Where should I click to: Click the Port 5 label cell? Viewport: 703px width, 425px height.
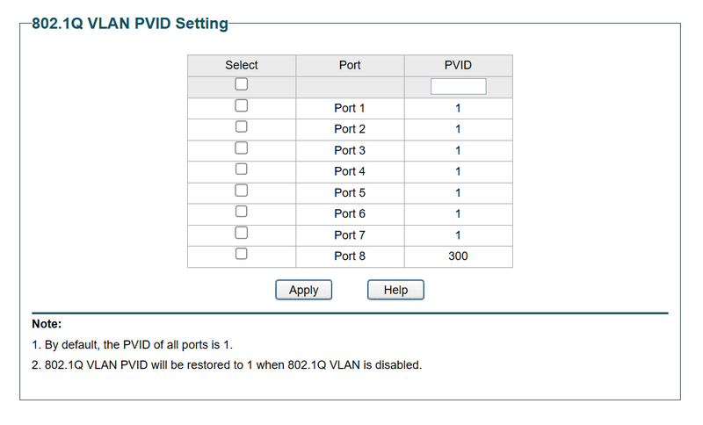350,192
